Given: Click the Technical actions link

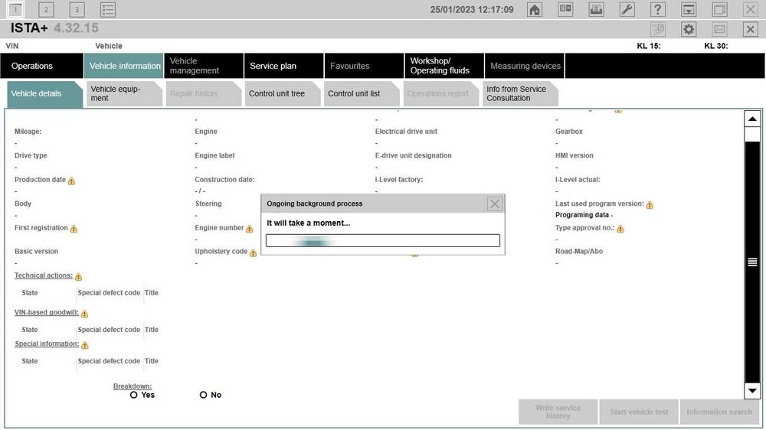Looking at the screenshot, I should coord(44,275).
